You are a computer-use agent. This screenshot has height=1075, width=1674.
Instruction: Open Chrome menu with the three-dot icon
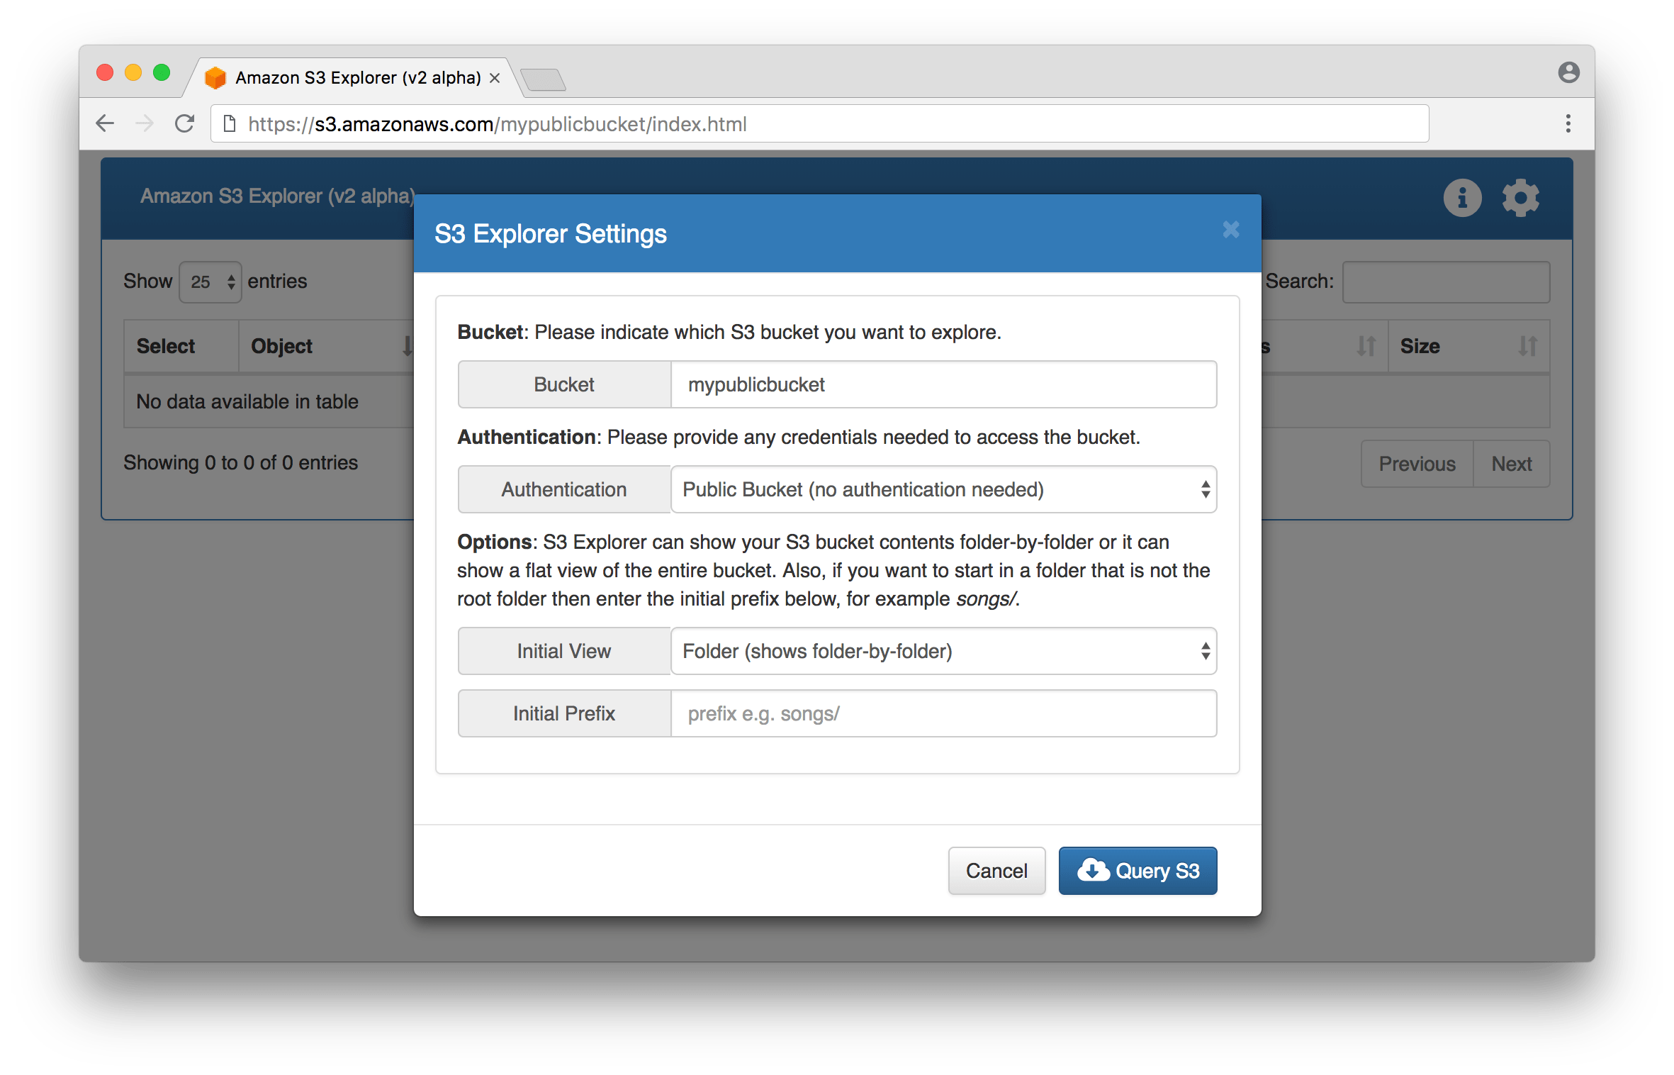[1568, 123]
